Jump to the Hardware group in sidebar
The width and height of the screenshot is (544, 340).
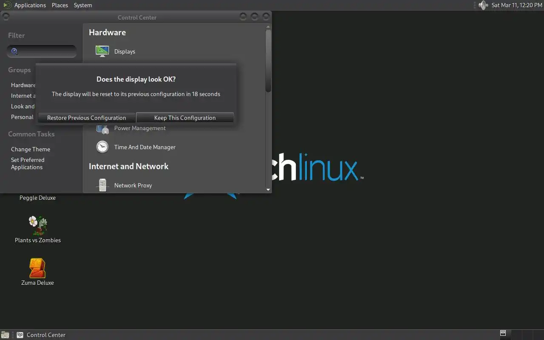click(x=23, y=85)
